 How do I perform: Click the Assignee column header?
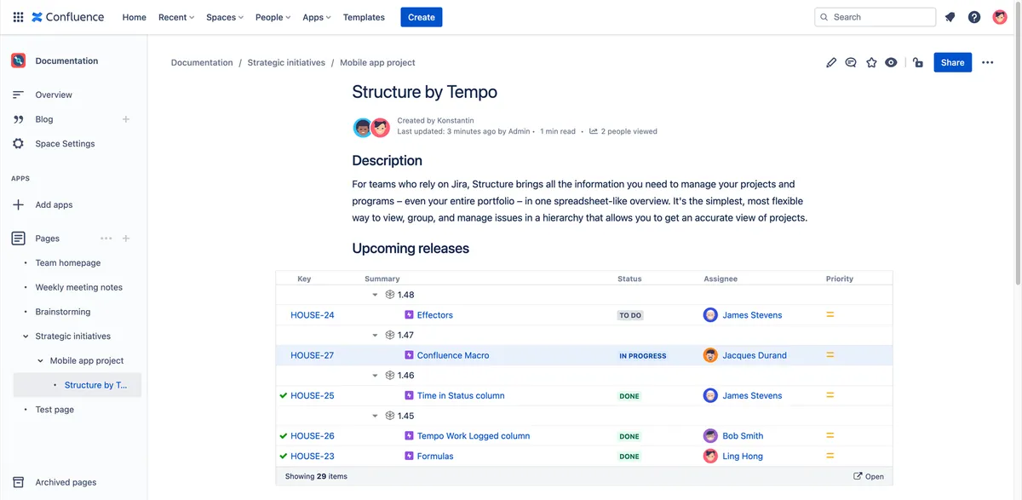[x=721, y=279]
